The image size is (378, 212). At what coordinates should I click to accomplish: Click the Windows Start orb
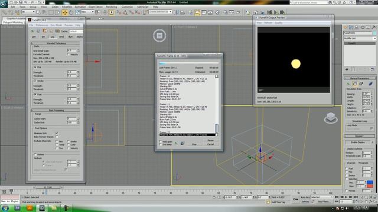(5, 208)
